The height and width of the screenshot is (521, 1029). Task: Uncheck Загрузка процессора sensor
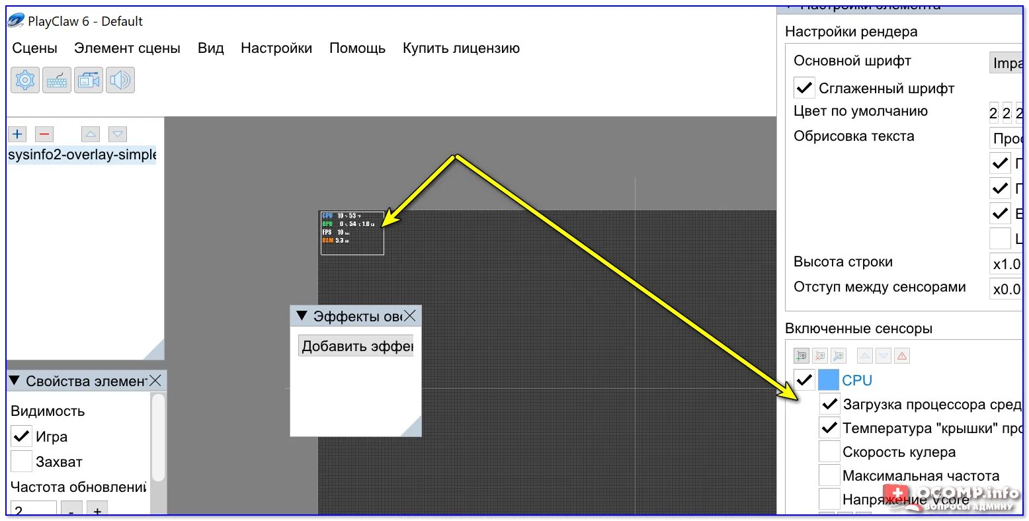pos(830,404)
